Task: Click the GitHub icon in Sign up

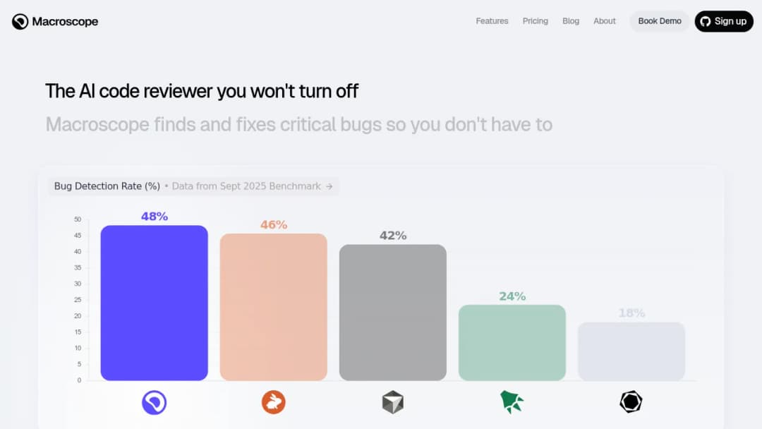Action: 705,21
